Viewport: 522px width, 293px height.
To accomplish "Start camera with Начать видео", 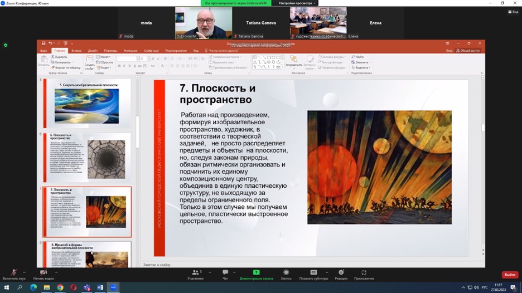I will (43, 273).
